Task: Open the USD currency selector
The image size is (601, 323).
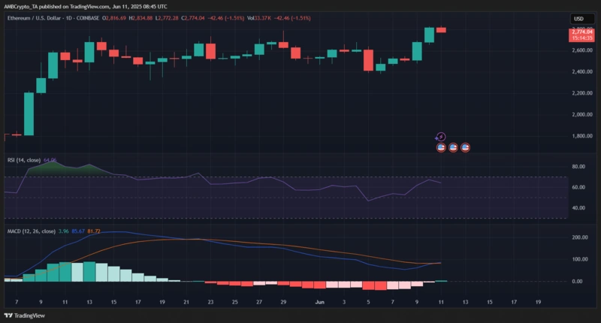Action: [578, 19]
